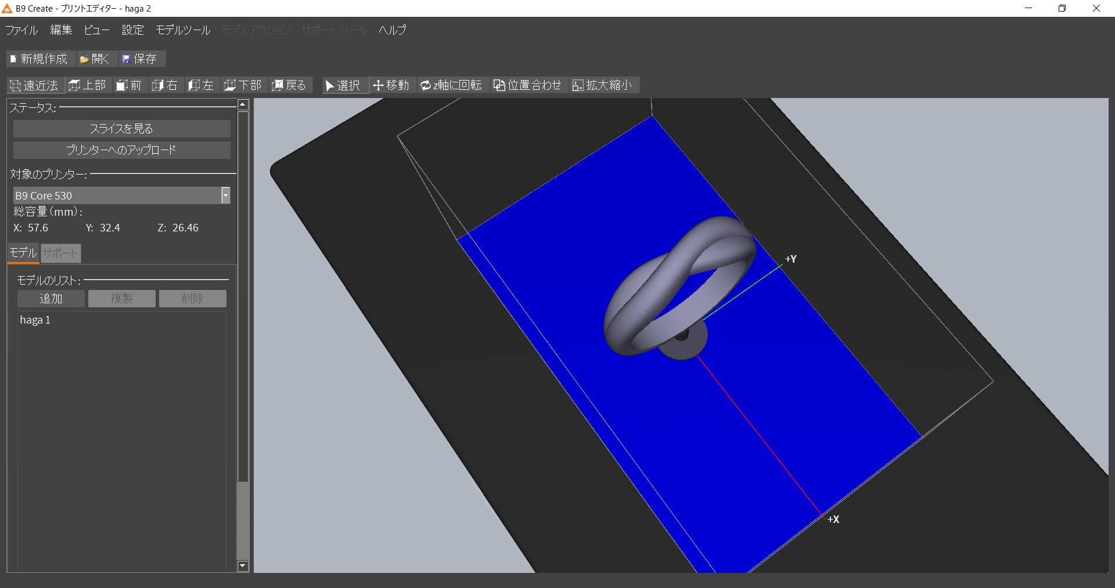Switch to 前 front view
This screenshot has height=588, width=1115.
click(x=130, y=86)
